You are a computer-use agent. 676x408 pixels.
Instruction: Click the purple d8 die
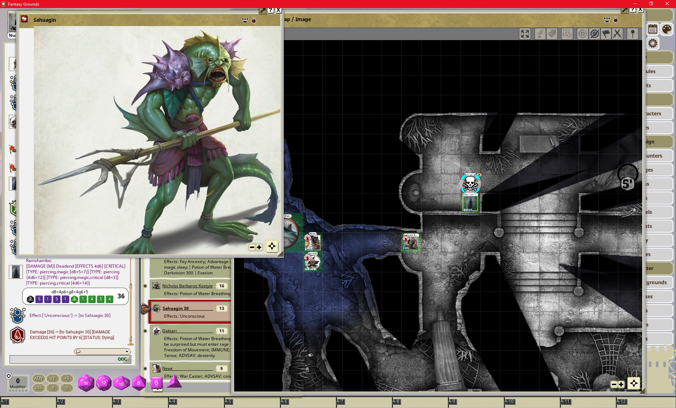click(x=138, y=383)
